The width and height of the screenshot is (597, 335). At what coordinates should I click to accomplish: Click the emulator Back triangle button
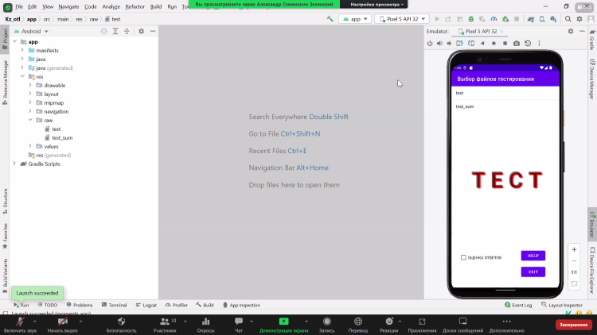point(482,43)
